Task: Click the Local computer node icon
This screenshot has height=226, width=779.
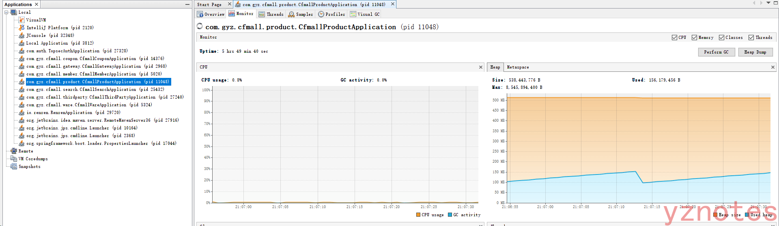Action: coord(14,12)
